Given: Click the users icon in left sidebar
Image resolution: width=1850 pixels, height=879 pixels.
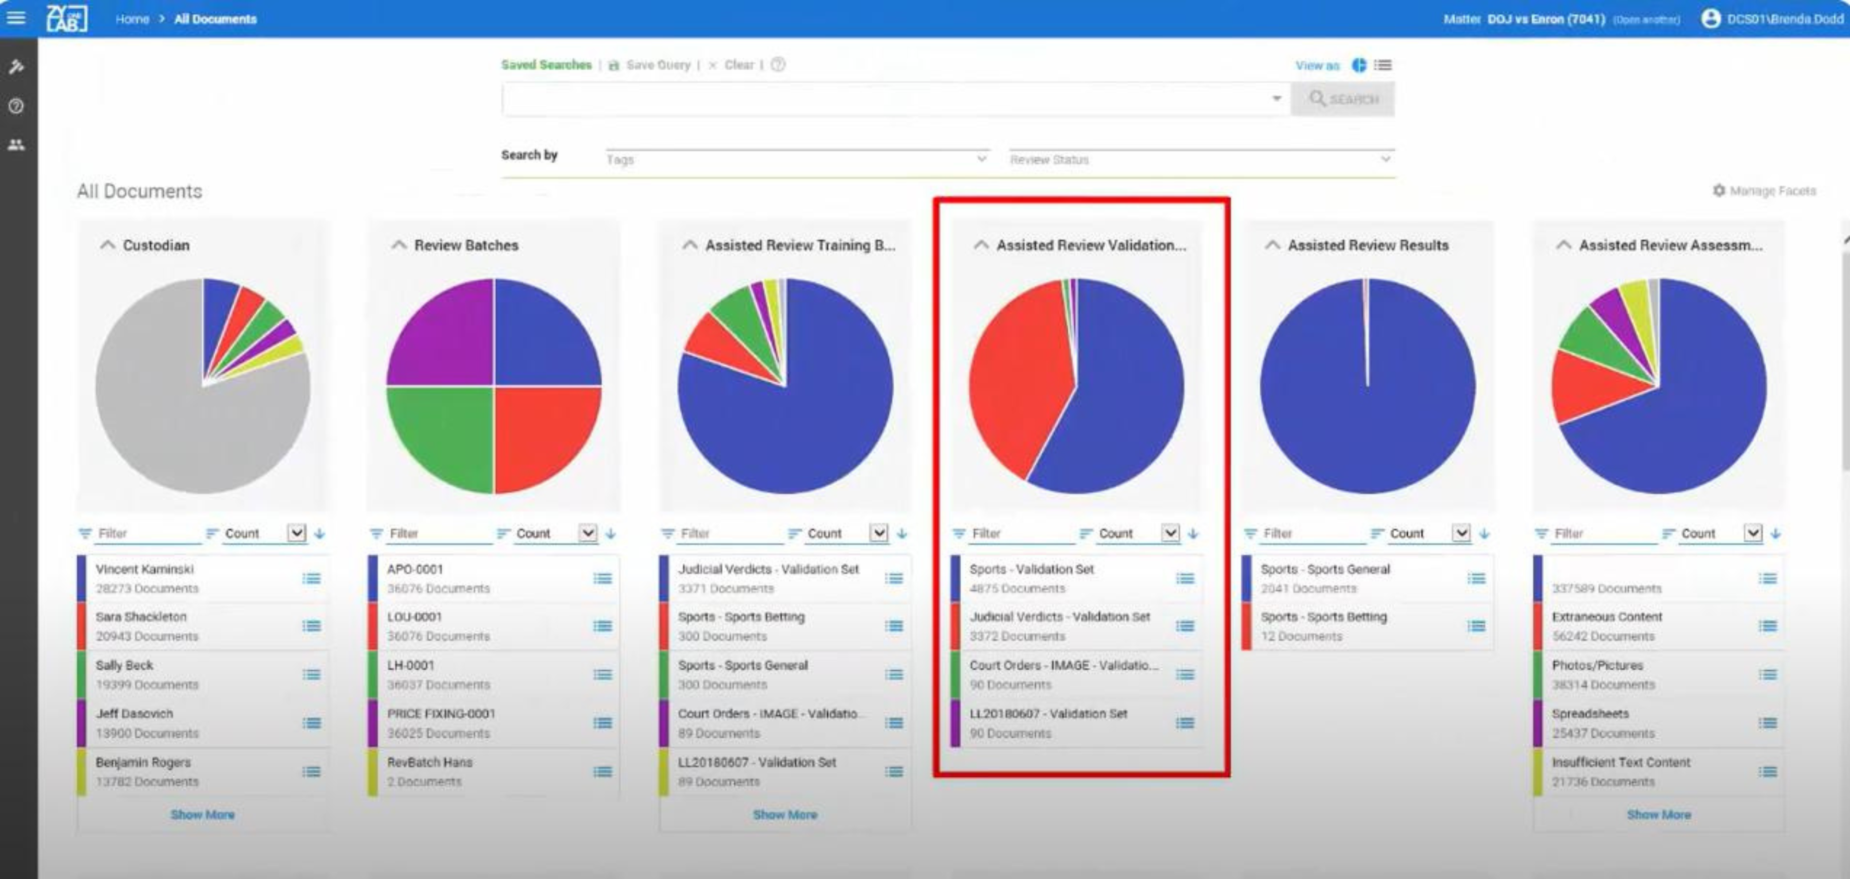Looking at the screenshot, I should pos(16,145).
